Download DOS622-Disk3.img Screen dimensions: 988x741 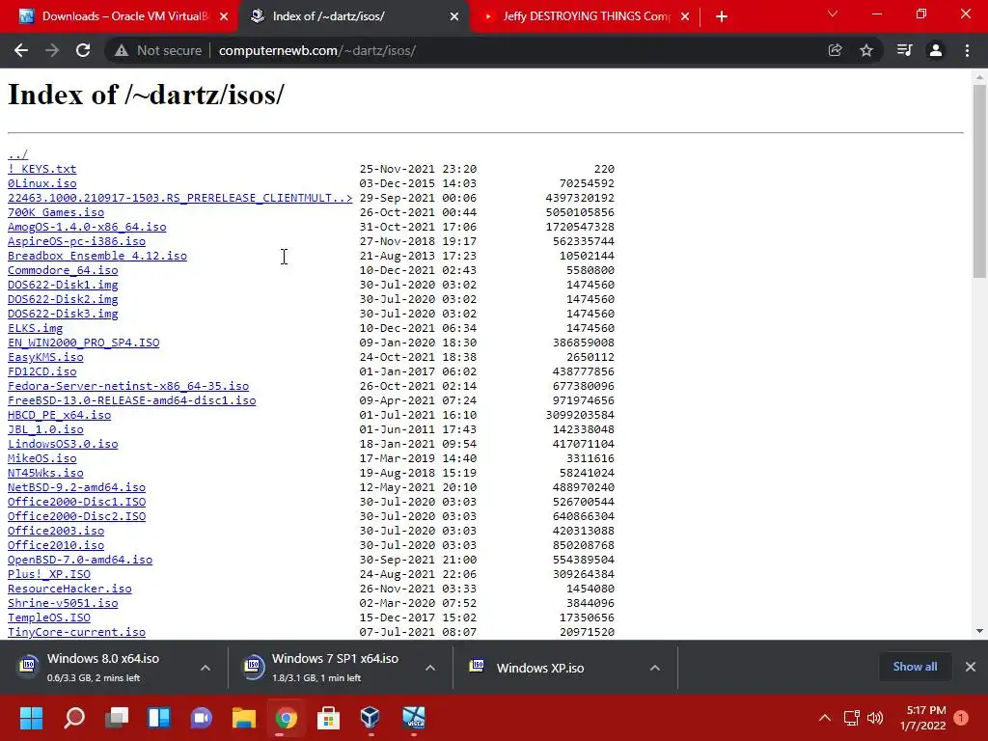(x=63, y=314)
